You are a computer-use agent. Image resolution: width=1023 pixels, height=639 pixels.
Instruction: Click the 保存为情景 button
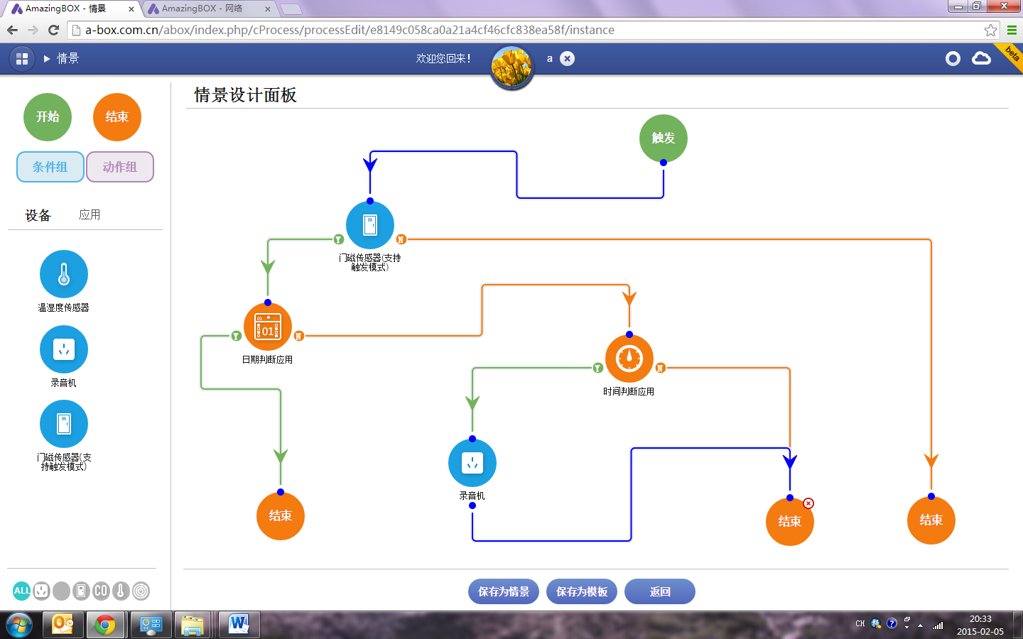[503, 591]
